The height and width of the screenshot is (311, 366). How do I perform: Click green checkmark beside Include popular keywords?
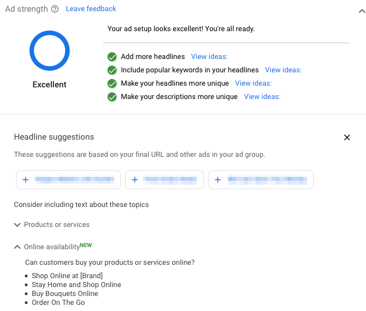(x=112, y=70)
